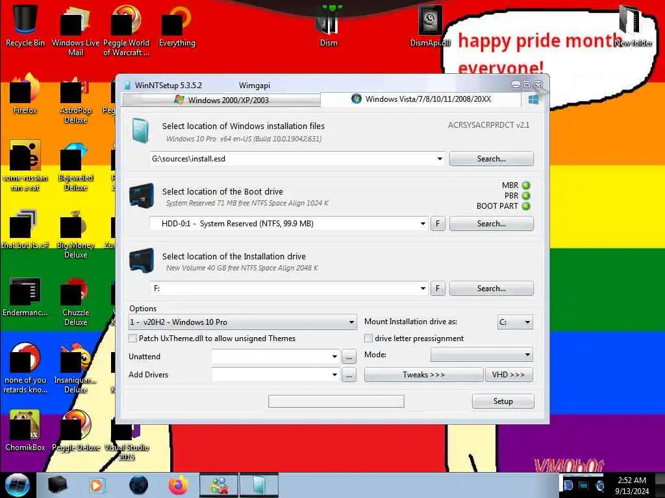Open Windows Live Mail desktop icon
The width and height of the screenshot is (665, 498).
point(75,30)
